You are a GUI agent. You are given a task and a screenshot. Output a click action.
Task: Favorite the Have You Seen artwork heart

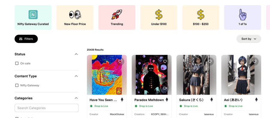(x=120, y=62)
